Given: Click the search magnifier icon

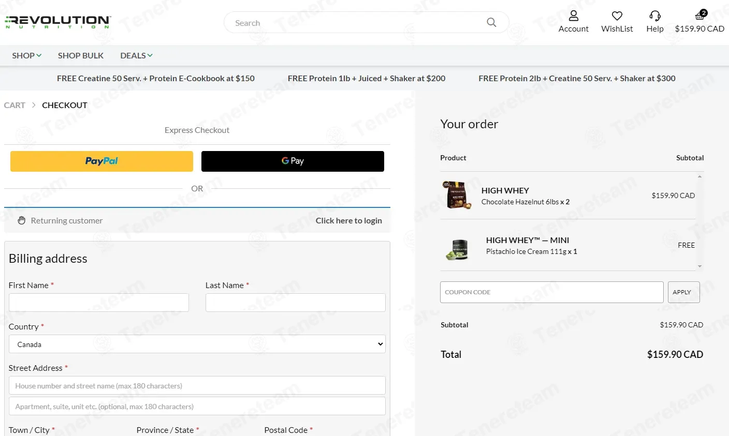Looking at the screenshot, I should point(491,22).
